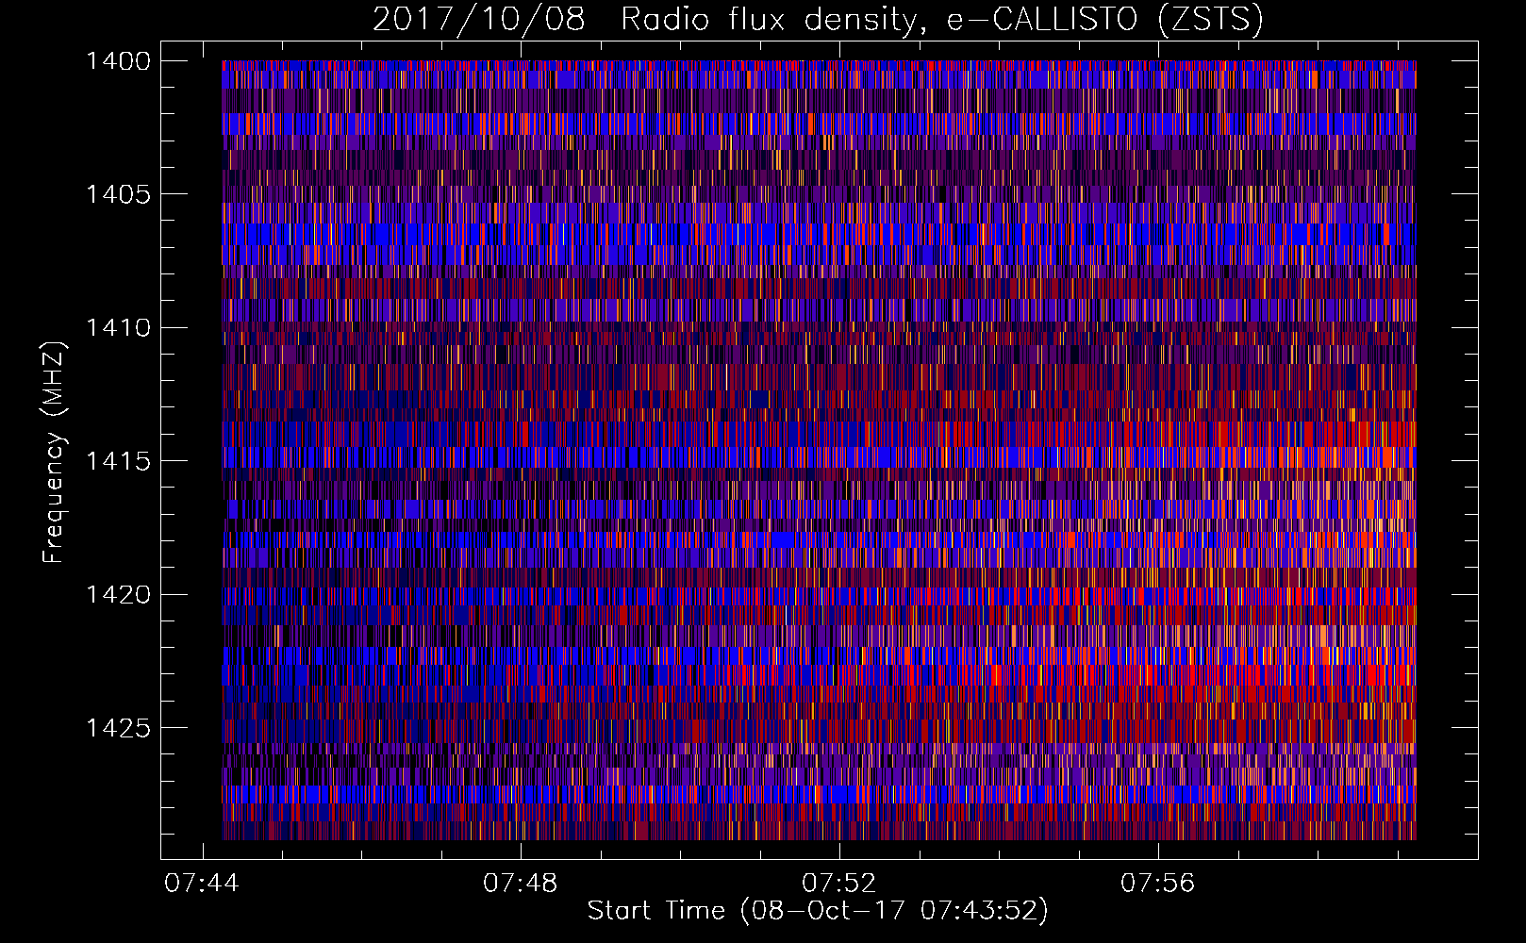This screenshot has width=1526, height=943.
Task: Select the 1400 frequency axis label
Action: [118, 61]
